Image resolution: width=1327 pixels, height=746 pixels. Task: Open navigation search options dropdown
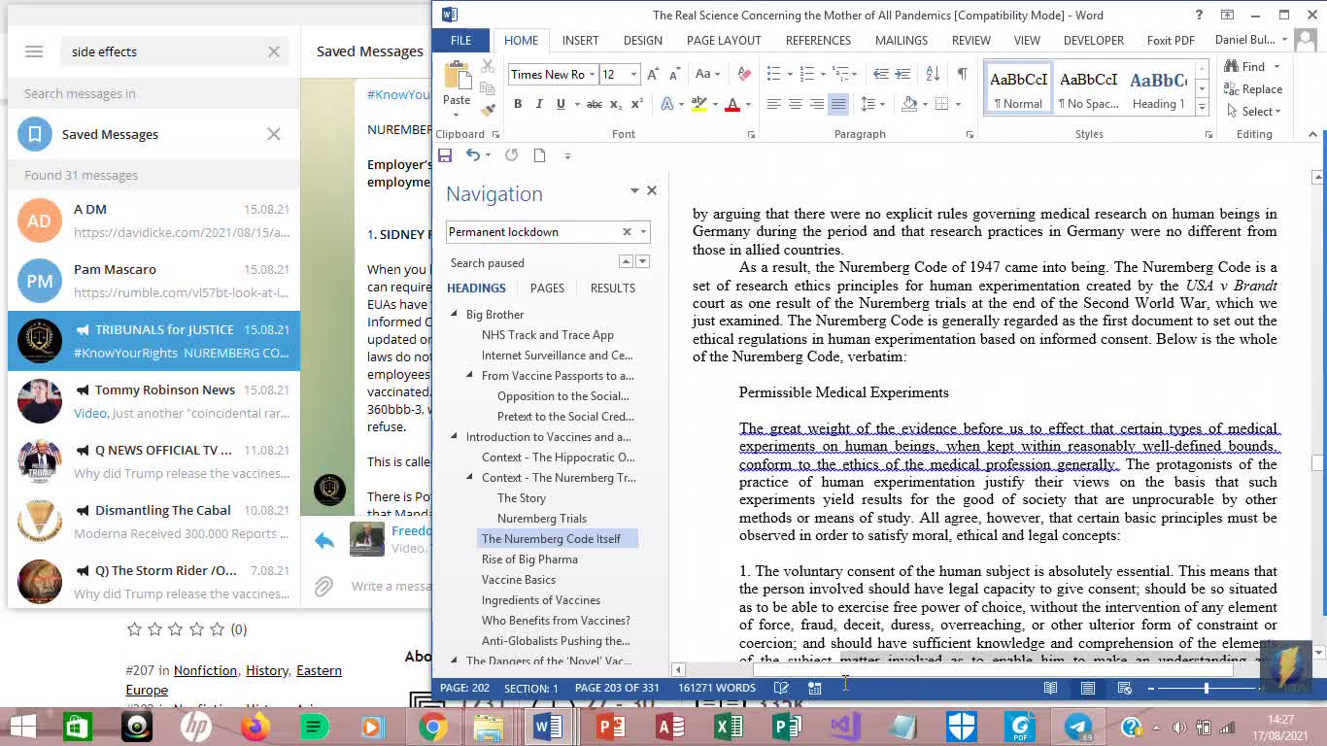coord(643,232)
